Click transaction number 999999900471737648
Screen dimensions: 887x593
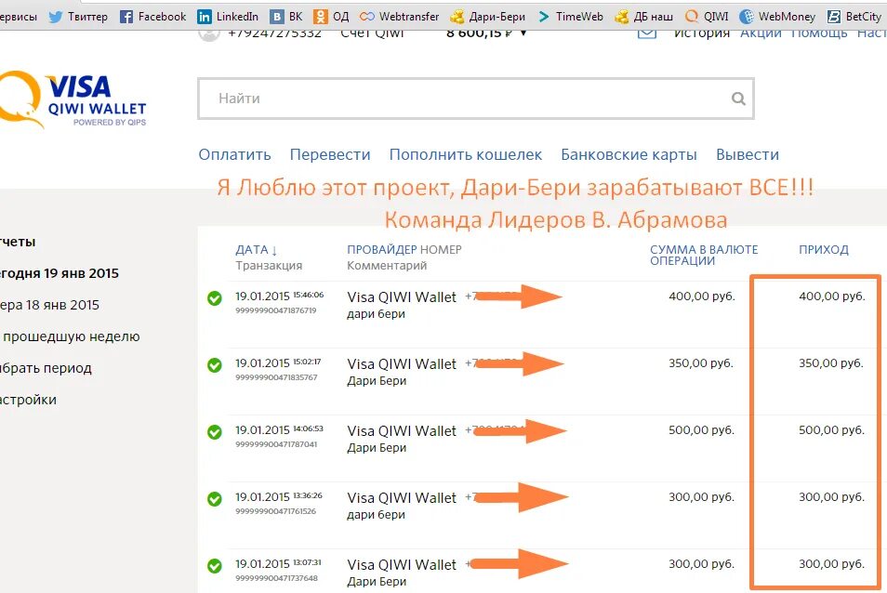[x=277, y=578]
